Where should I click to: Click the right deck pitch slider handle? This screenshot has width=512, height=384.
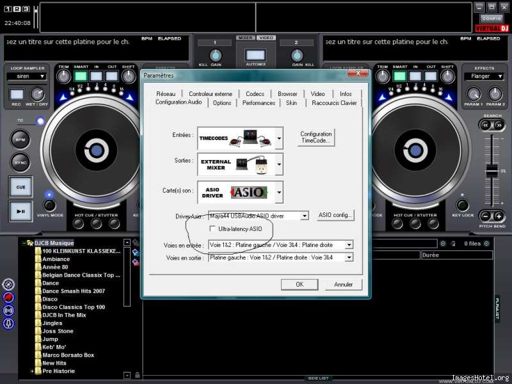492,171
